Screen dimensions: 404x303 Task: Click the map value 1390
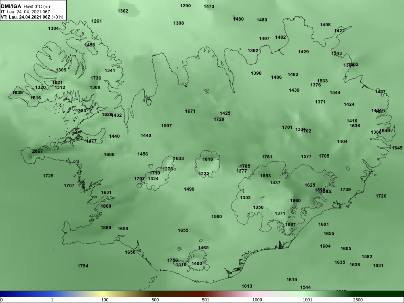click(256, 73)
